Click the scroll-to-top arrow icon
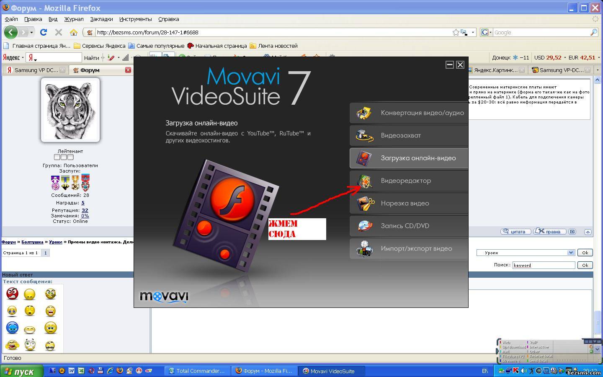Image resolution: width=603 pixels, height=377 pixels. (588, 232)
